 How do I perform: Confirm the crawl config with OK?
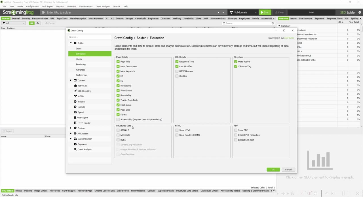point(273,170)
